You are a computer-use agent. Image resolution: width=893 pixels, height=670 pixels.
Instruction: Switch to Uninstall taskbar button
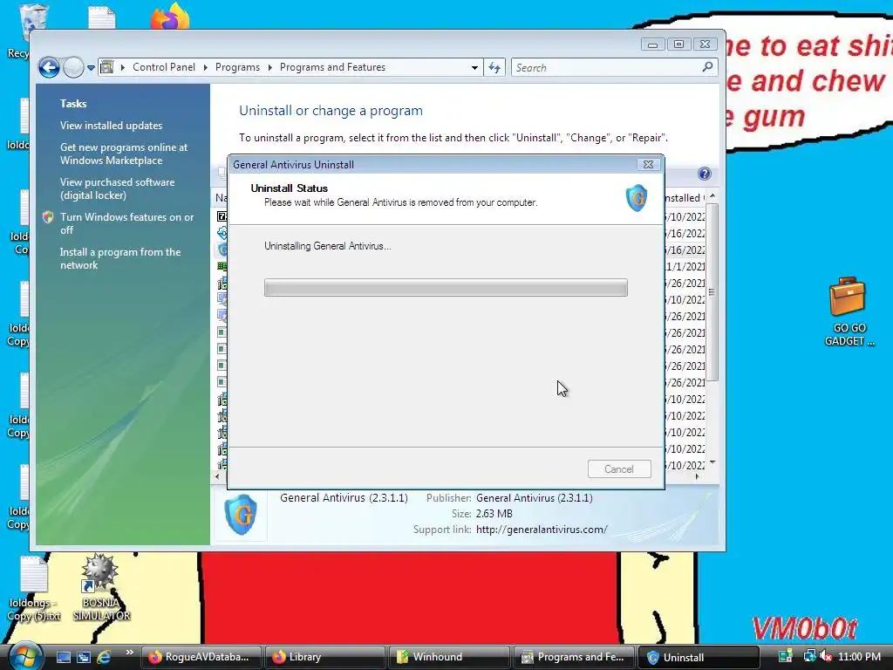click(698, 657)
